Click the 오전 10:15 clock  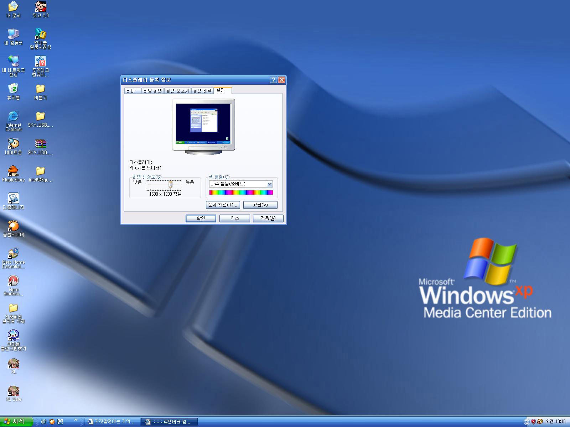click(x=556, y=422)
